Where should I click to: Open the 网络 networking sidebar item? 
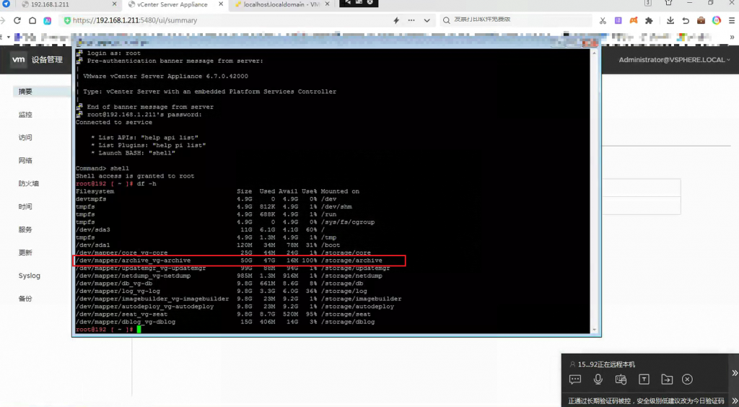pos(25,161)
